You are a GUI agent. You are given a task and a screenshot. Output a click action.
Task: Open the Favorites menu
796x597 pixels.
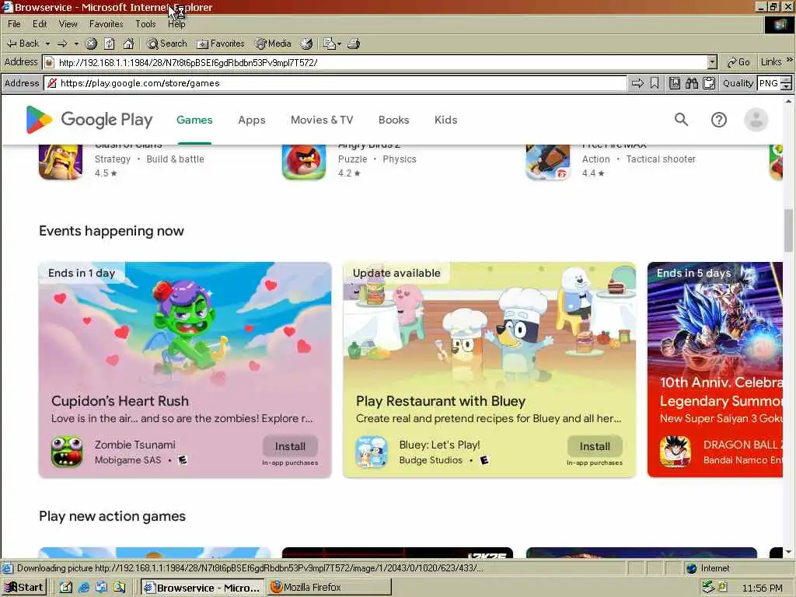tap(106, 24)
